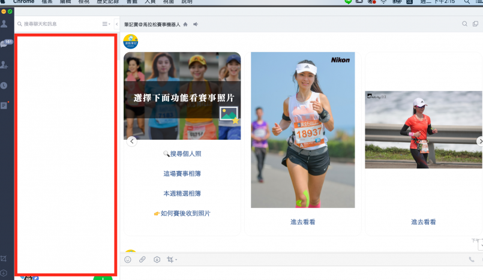Click the search chats and messages field
The width and height of the screenshot is (483, 280).
(59, 24)
